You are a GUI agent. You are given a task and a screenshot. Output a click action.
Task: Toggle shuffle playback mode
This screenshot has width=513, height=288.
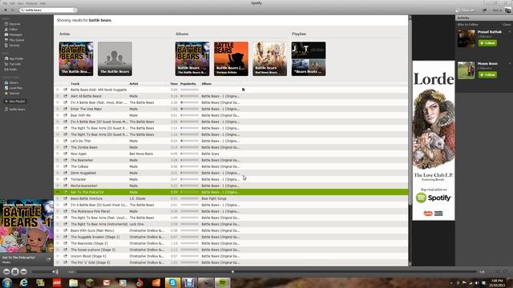497,272
